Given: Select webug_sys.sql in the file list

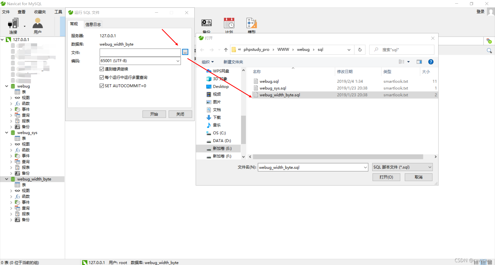Looking at the screenshot, I should click(273, 88).
